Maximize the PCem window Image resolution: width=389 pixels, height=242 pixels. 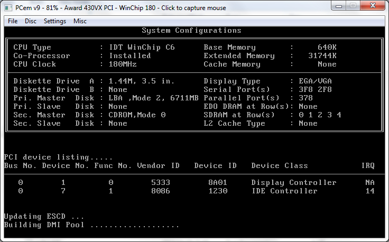coord(353,6)
